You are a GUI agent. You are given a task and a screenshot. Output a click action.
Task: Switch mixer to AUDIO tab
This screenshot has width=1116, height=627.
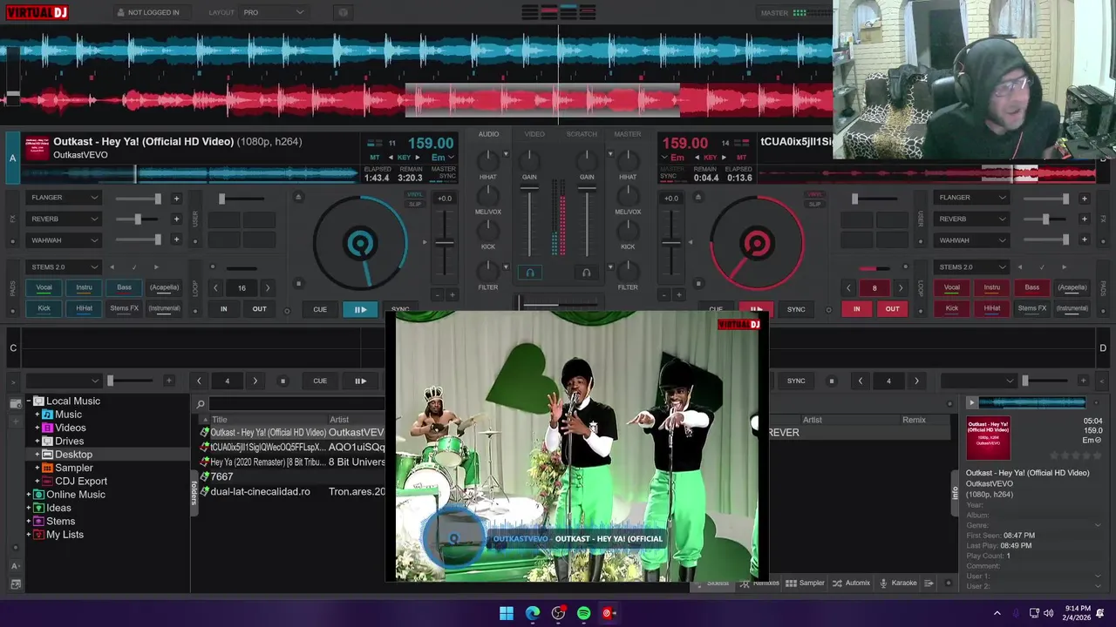point(488,134)
